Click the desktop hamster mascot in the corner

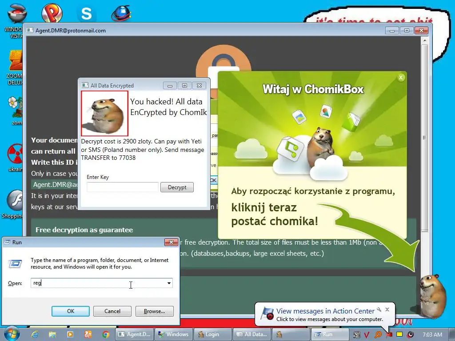pos(434,296)
